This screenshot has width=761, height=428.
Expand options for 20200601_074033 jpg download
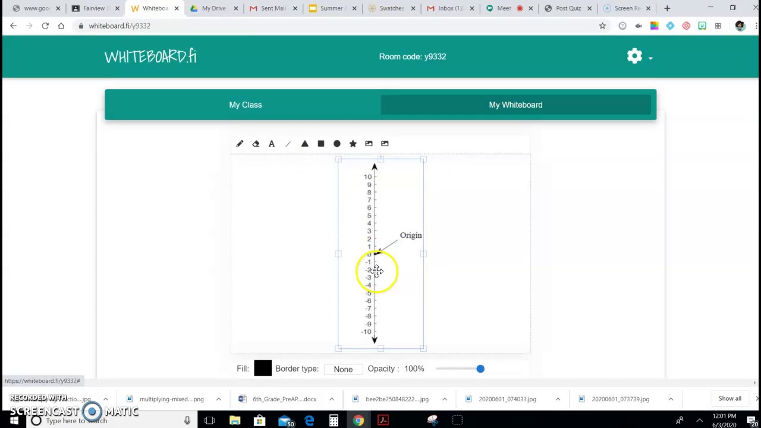(x=558, y=399)
